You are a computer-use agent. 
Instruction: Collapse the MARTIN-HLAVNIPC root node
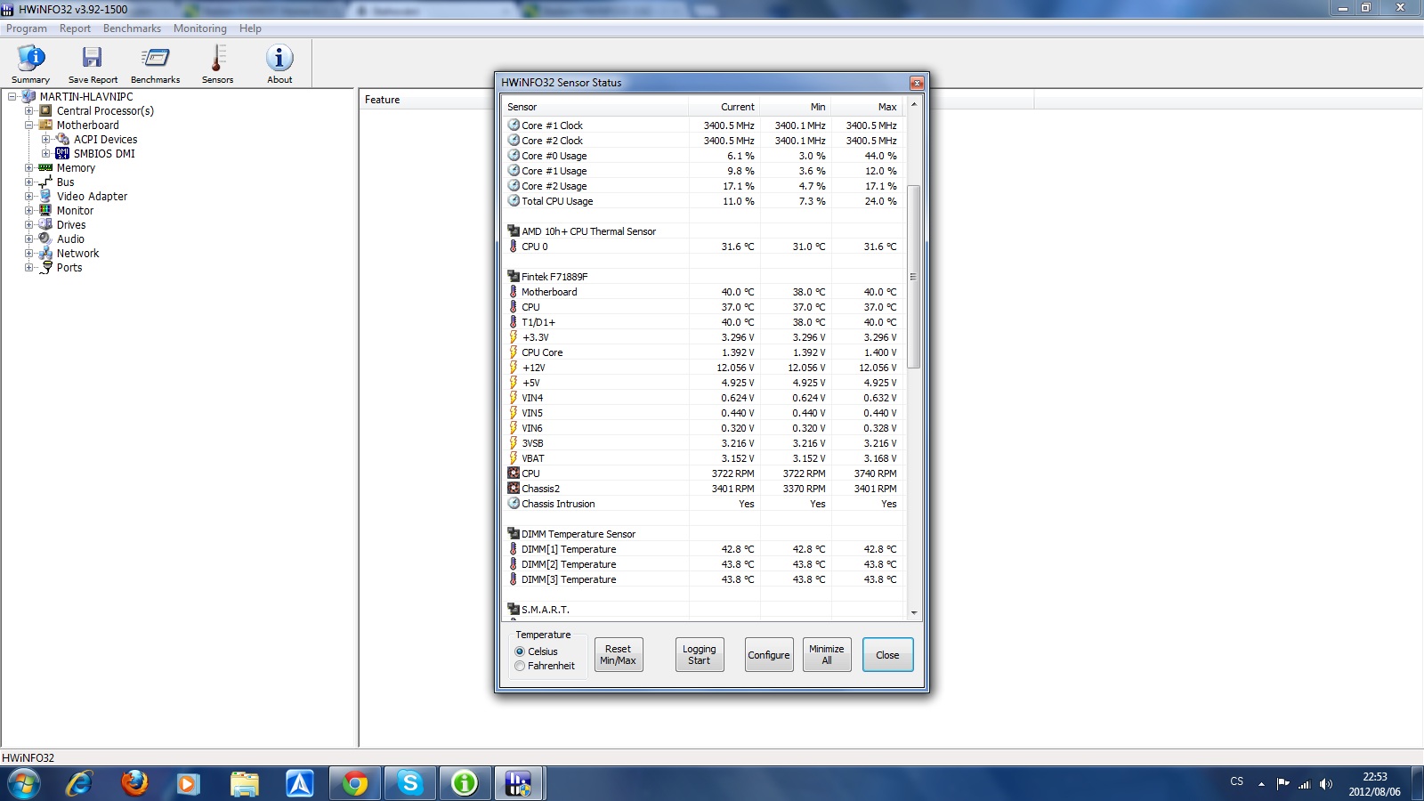pos(12,96)
